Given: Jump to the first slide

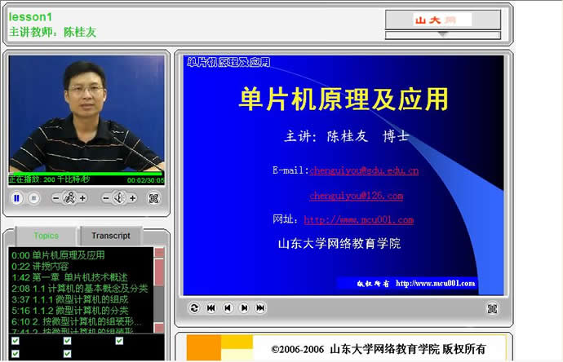Looking at the screenshot, I should 211,308.
